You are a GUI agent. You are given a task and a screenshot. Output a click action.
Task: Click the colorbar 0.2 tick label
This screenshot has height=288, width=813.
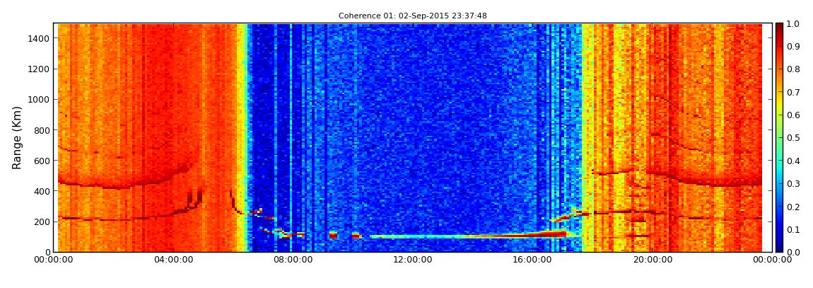[793, 207]
